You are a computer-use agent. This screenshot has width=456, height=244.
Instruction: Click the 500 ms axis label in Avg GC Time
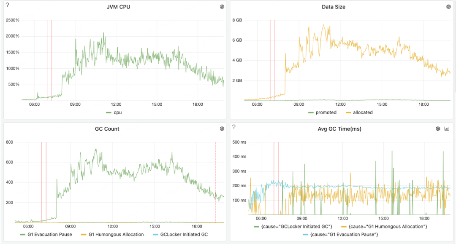239,142
